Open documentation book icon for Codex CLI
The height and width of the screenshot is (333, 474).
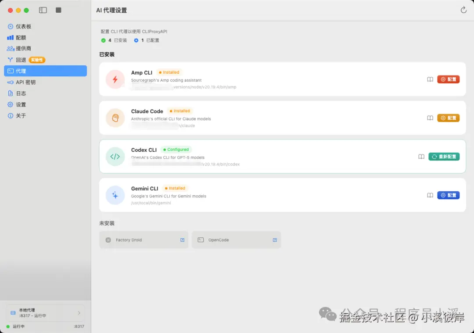(x=421, y=157)
